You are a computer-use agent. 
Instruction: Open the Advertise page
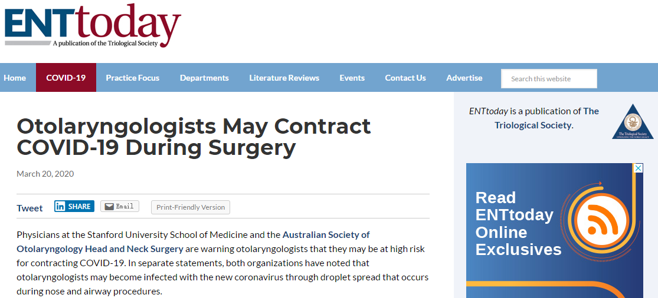[x=464, y=78]
